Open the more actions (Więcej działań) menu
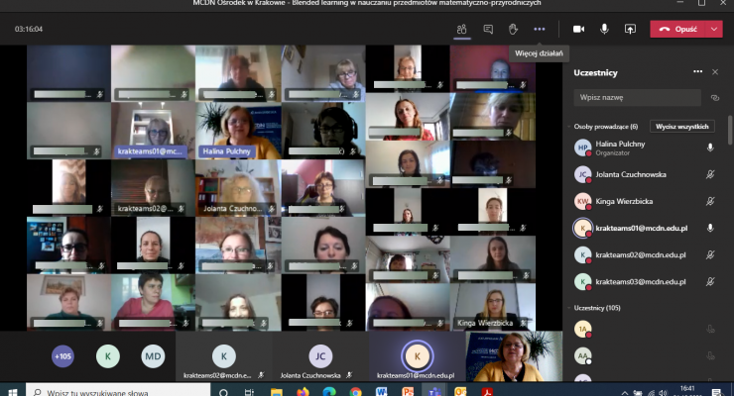 coord(540,29)
